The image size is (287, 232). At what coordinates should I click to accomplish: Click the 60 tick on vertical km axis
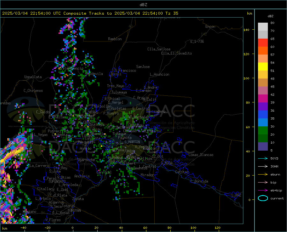248,127
